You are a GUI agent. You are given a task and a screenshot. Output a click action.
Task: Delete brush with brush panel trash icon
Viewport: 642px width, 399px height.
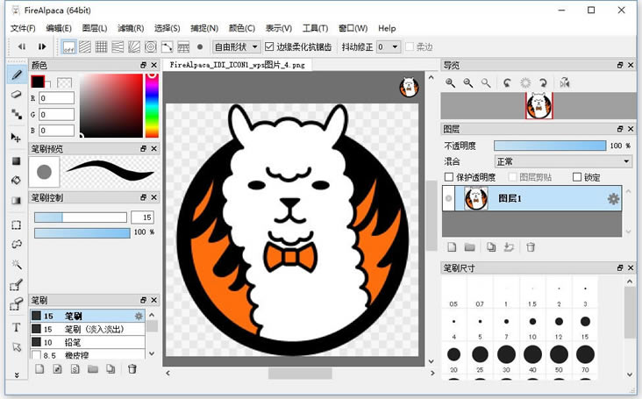132,369
